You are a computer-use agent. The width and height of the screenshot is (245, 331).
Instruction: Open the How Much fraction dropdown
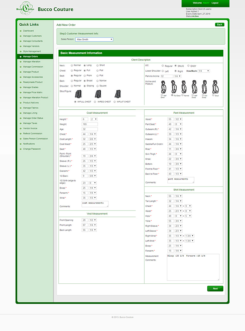204,71
